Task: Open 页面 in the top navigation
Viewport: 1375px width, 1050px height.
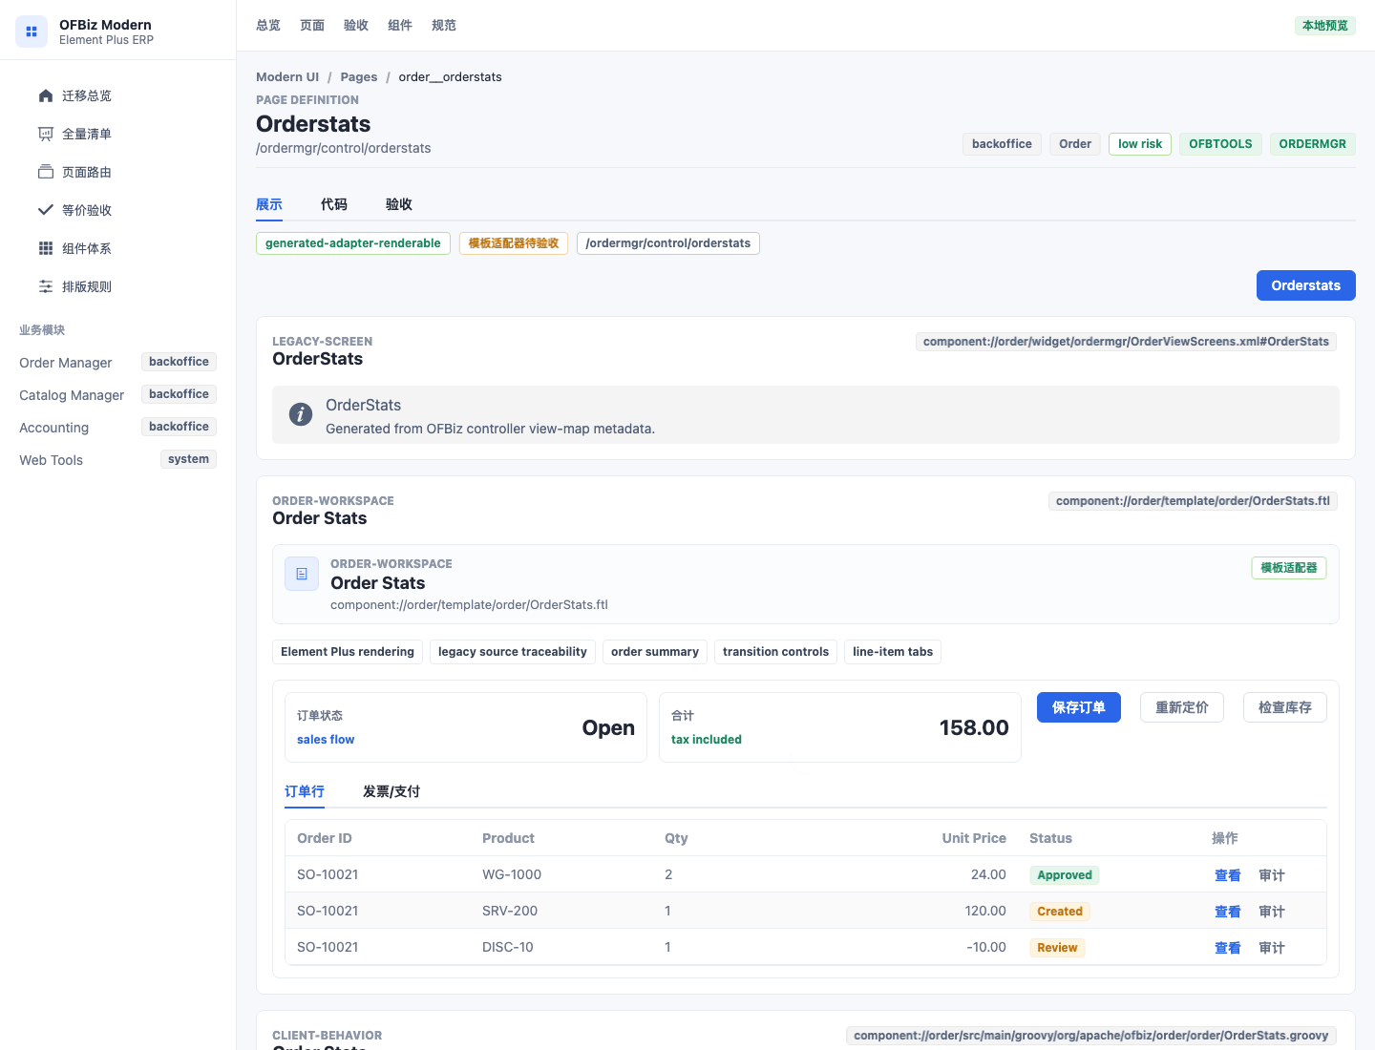Action: pyautogui.click(x=312, y=26)
